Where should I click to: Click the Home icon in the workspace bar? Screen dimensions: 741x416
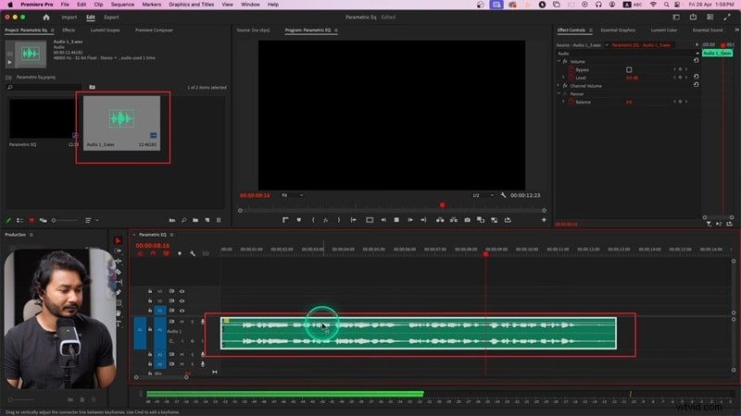tap(45, 17)
